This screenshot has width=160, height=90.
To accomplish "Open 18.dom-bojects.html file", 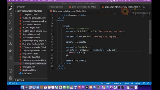I will pos(31,34).
